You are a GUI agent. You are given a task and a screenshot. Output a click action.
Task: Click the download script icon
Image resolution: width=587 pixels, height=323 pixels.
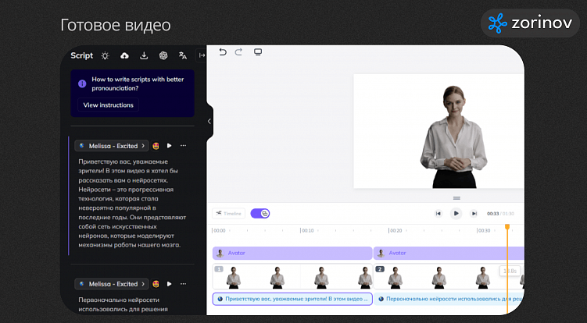(x=144, y=55)
